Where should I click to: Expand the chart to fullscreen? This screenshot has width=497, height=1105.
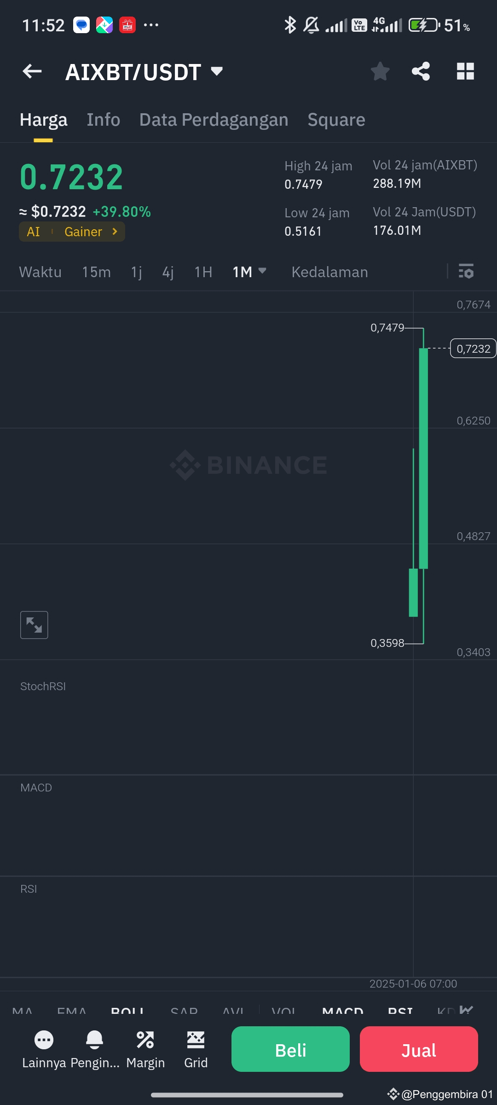coord(34,625)
